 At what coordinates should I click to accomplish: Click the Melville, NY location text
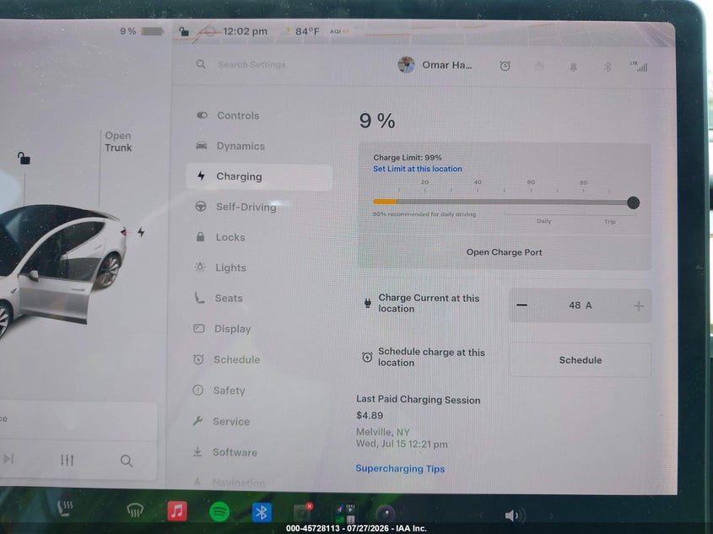coord(383,432)
